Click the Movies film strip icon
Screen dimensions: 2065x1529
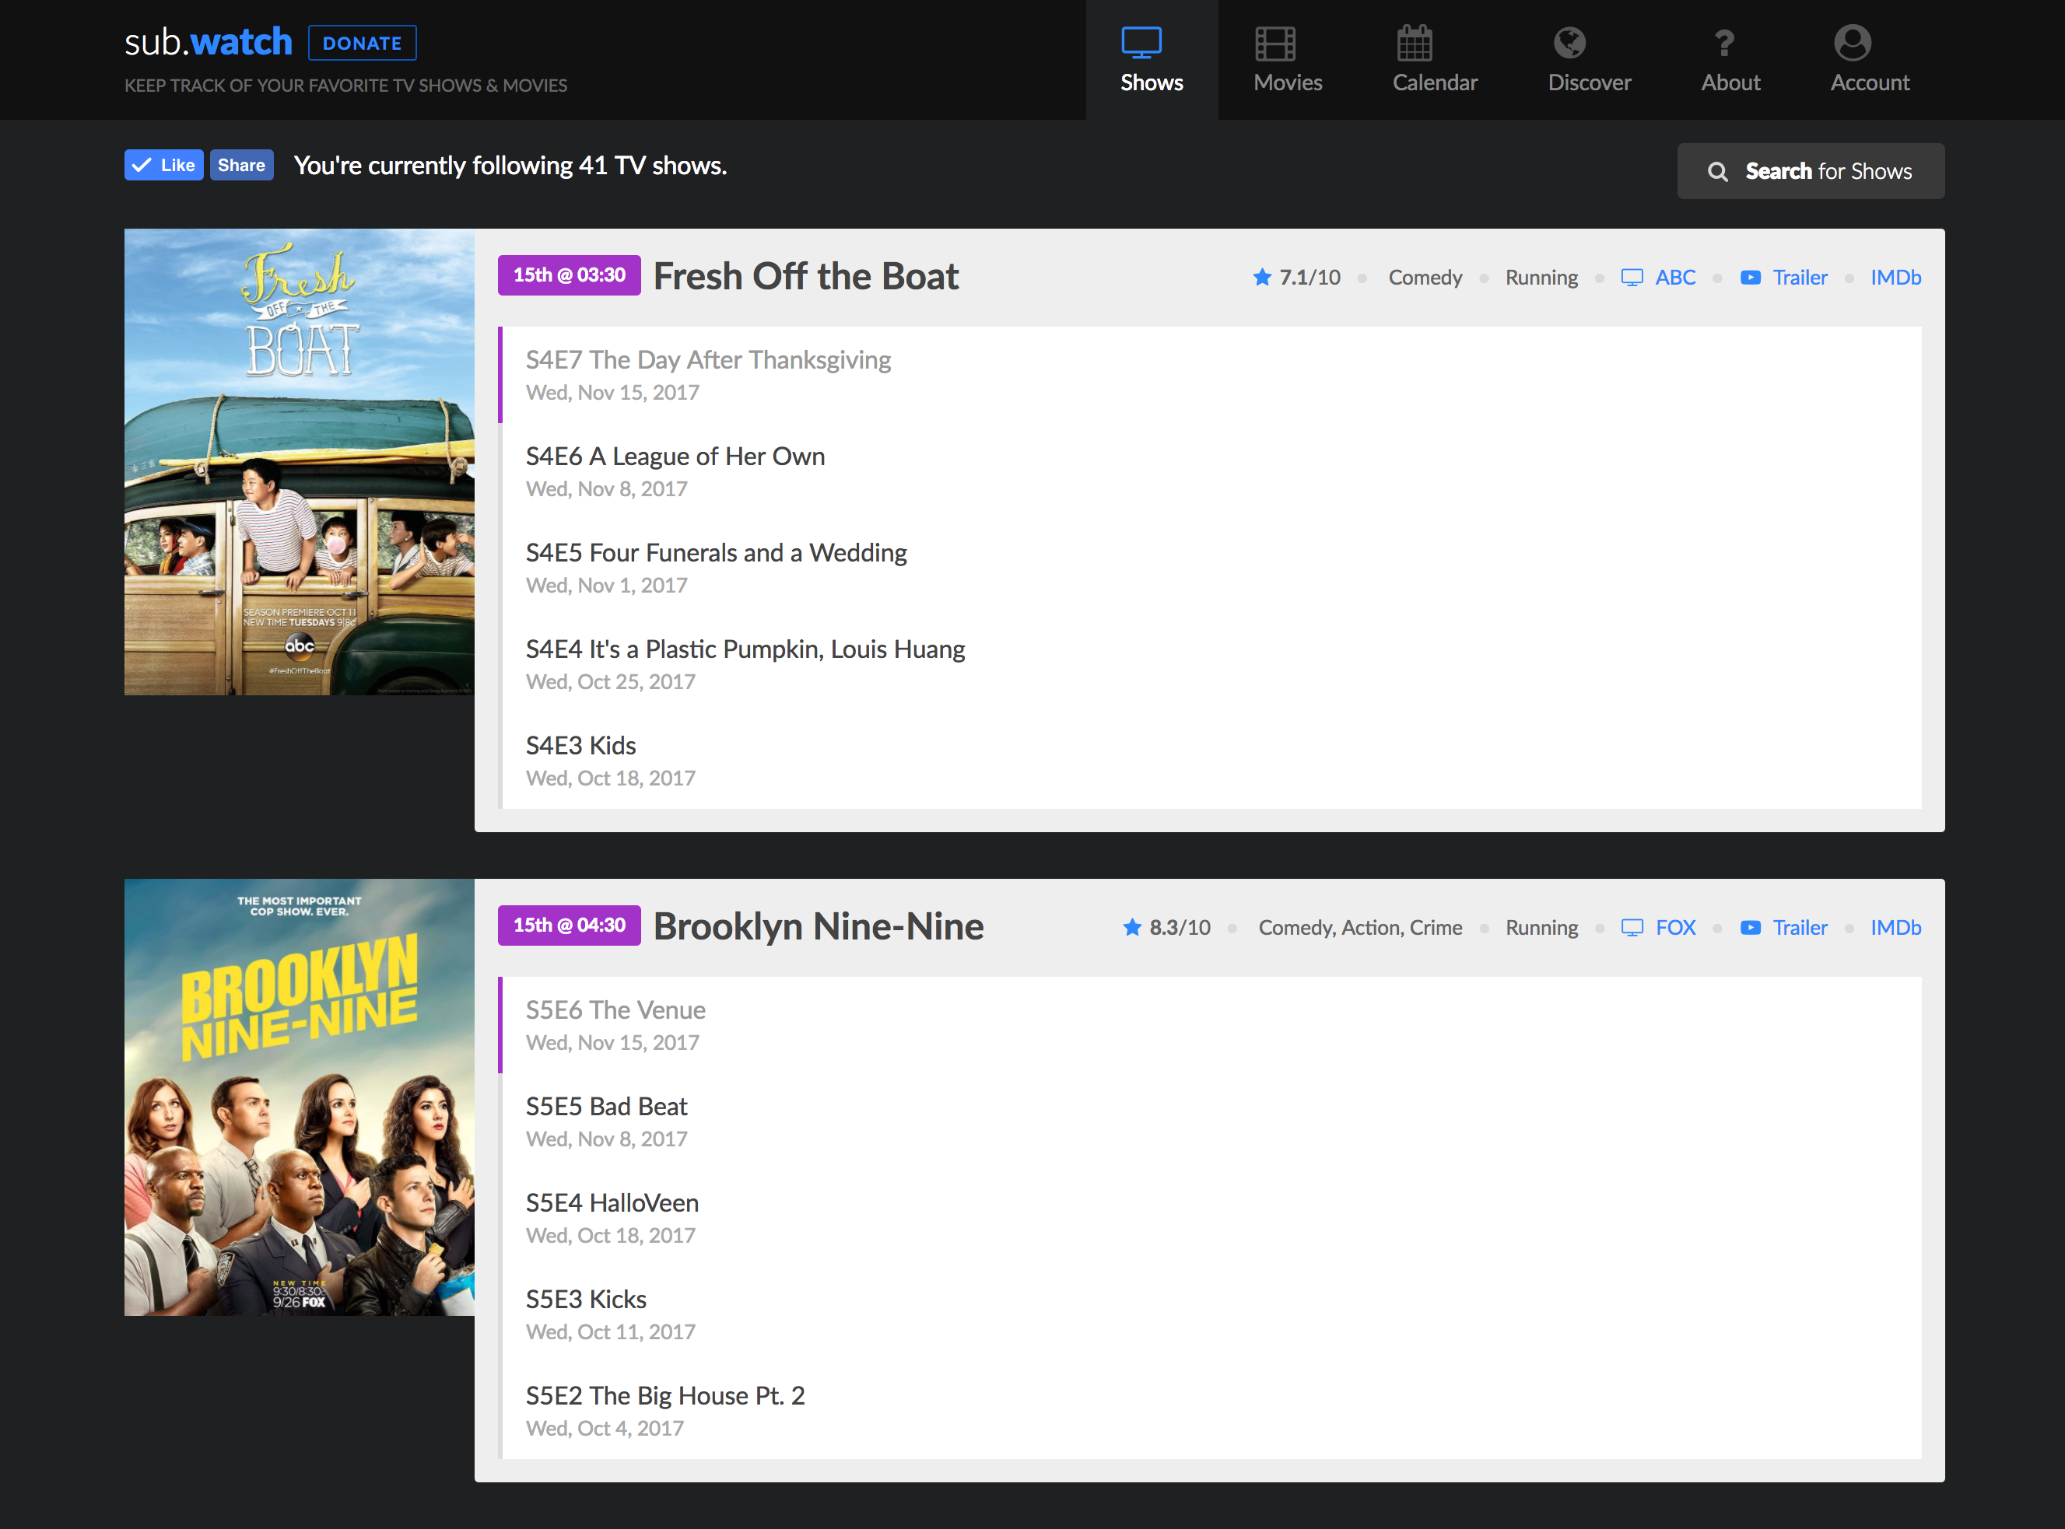(1274, 43)
